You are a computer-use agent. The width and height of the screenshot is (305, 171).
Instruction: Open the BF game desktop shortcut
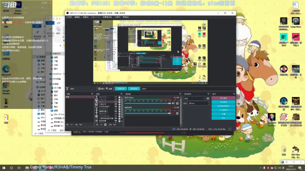click(x=284, y=39)
